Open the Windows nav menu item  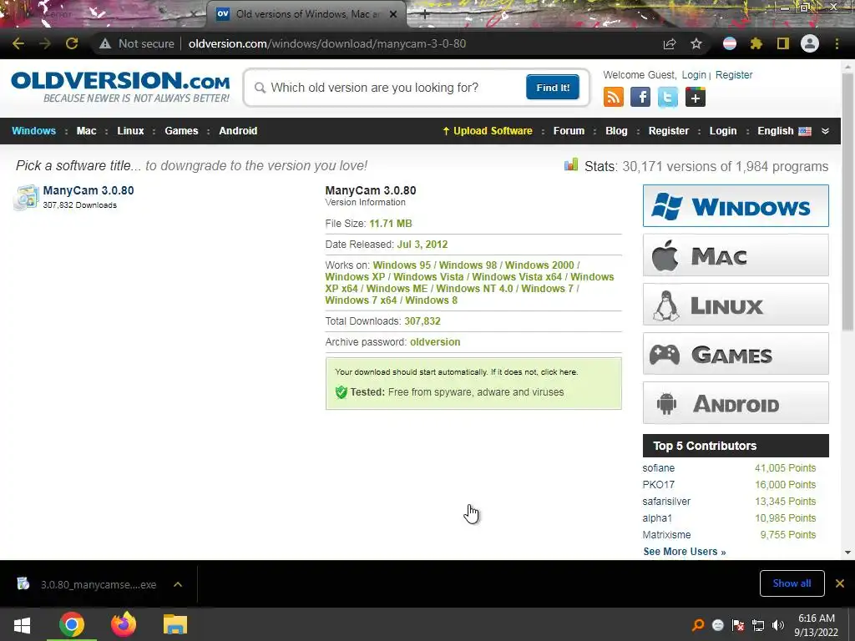(33, 131)
